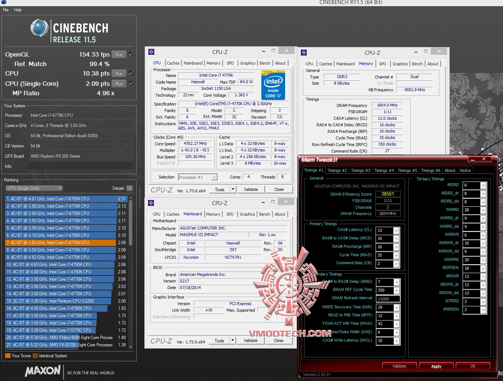Click Validate in MemTweakIt
The width and height of the screenshot is (503, 381).
pos(399,366)
